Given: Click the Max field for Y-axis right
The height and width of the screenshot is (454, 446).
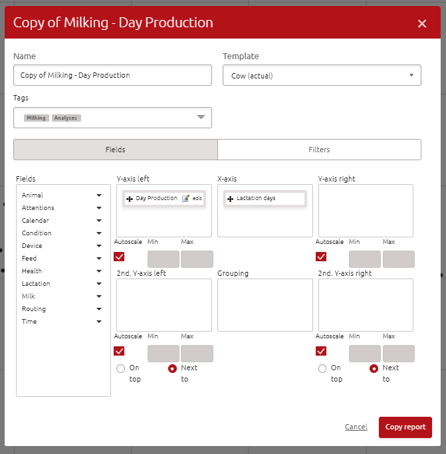Looking at the screenshot, I should [399, 259].
